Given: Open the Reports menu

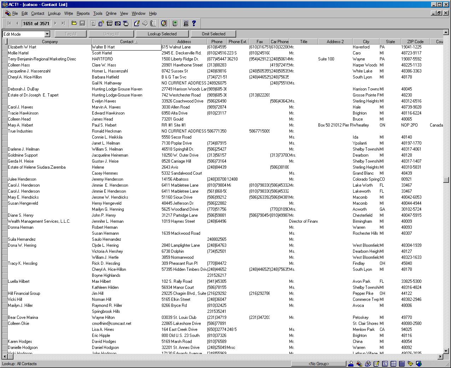Looking at the screenshot, I should coord(83,13).
